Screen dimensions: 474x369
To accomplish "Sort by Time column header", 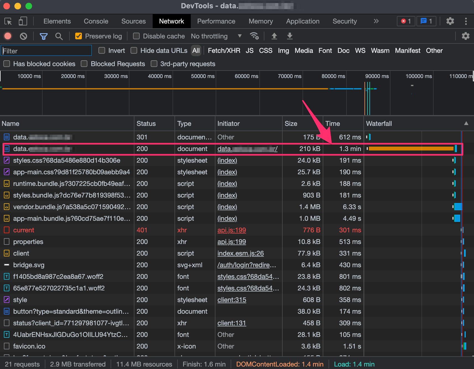I will (x=343, y=123).
